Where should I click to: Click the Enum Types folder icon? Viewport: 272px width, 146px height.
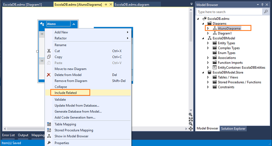click(215, 53)
